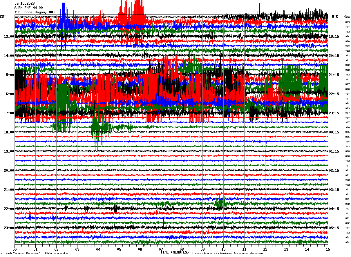Select the UTC timezone label

335,17
